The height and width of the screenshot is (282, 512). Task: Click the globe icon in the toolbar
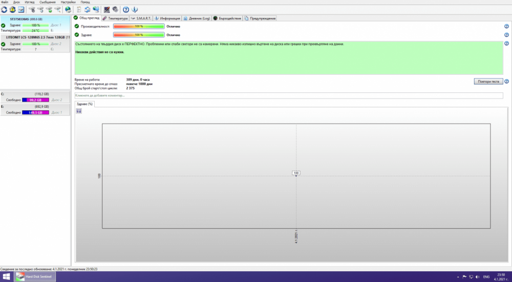(x=68, y=9)
